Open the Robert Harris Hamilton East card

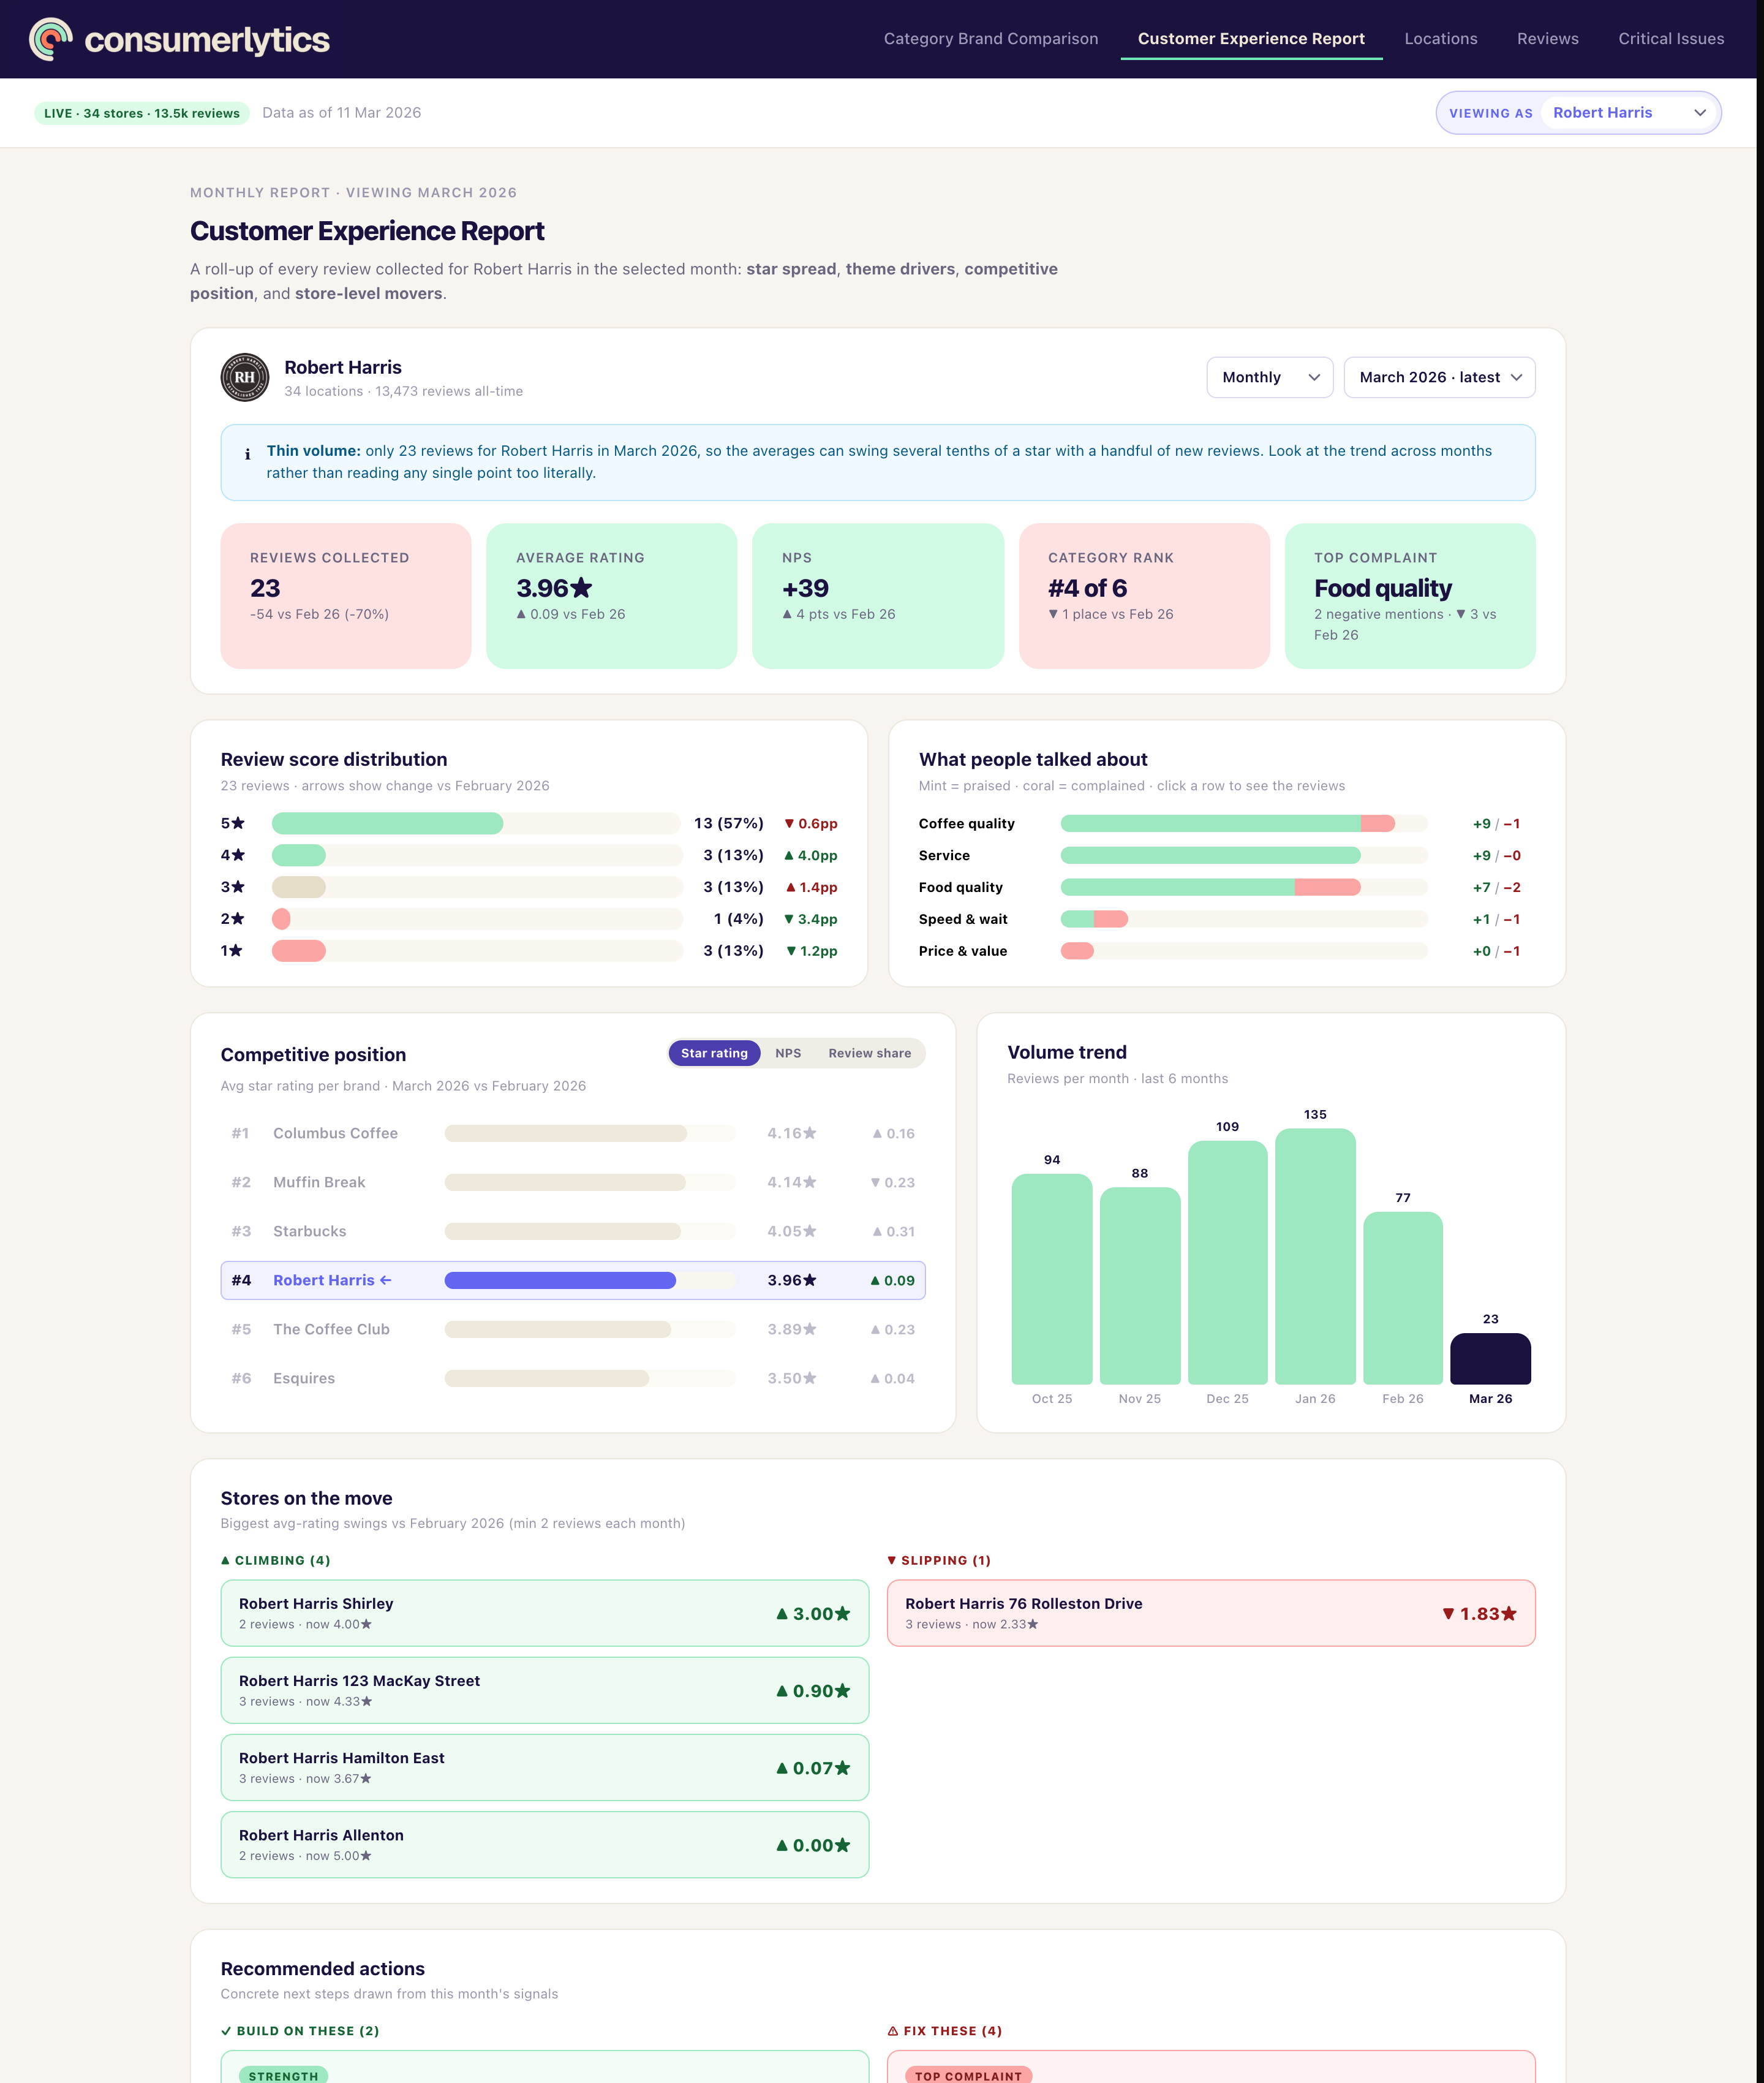point(544,1767)
